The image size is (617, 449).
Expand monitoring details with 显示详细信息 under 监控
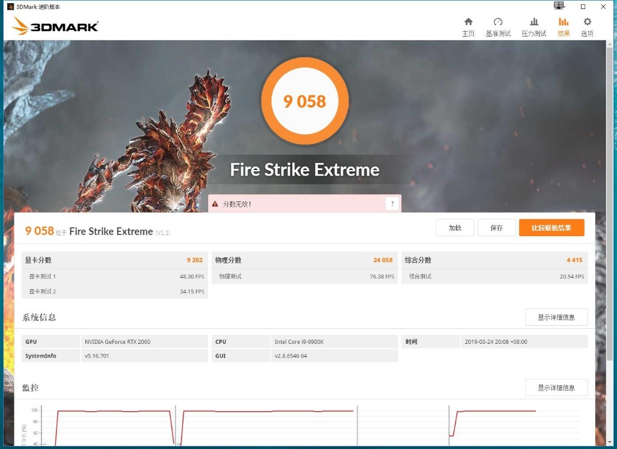(x=556, y=387)
